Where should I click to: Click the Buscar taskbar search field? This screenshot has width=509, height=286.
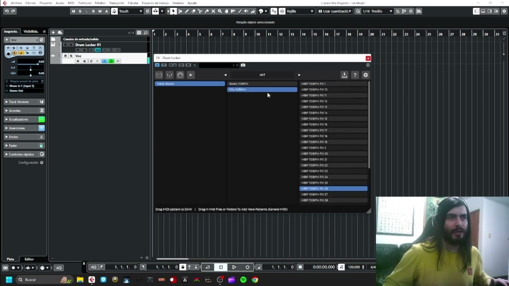pos(45,280)
